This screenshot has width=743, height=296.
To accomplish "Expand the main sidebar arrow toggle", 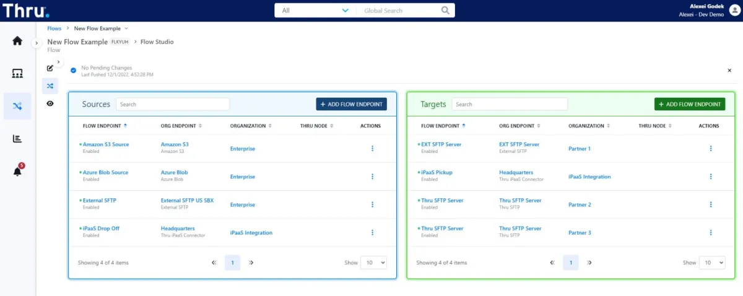I will click(x=37, y=43).
